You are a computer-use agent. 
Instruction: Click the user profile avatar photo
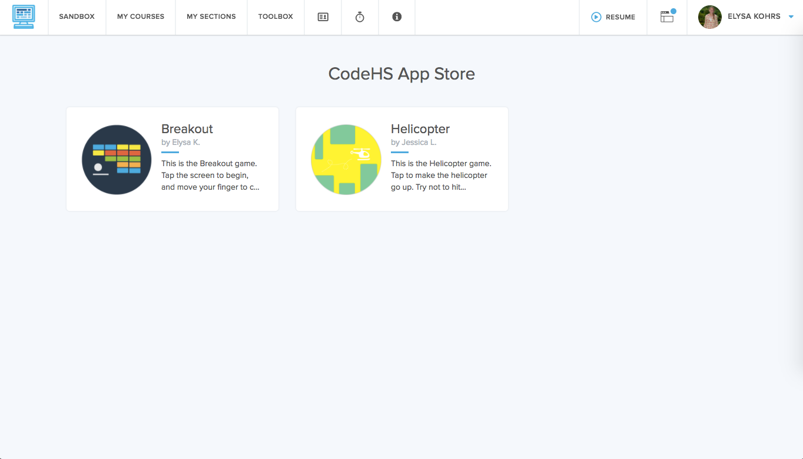point(710,17)
